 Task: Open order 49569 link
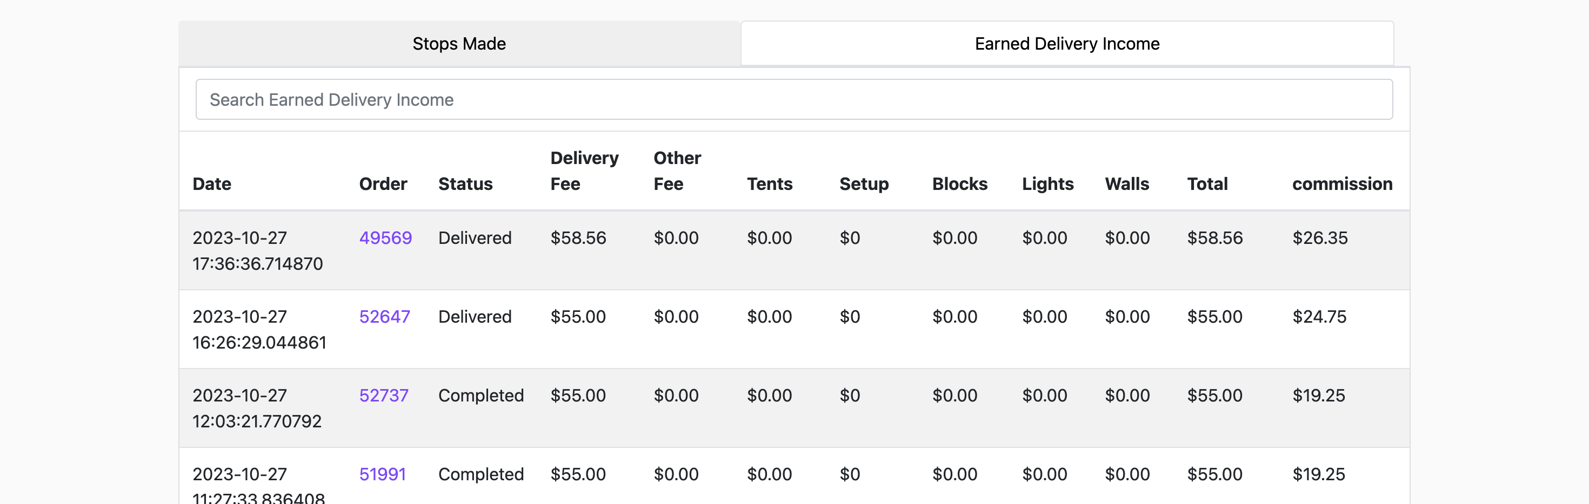pos(385,238)
